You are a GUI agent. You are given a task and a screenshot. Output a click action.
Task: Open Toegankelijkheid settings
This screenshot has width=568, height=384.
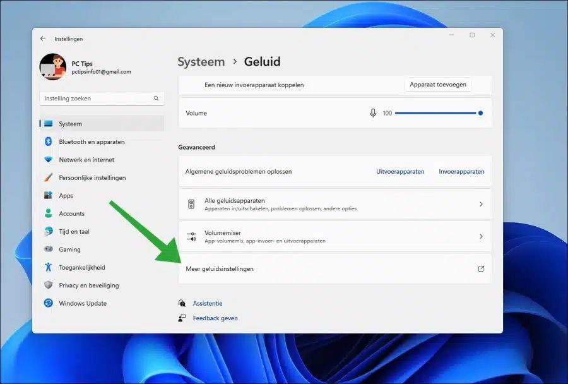(x=102, y=267)
